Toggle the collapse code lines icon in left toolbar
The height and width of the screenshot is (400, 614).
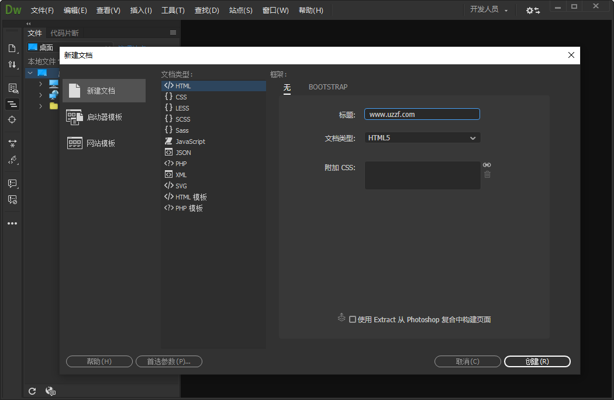coord(12,104)
